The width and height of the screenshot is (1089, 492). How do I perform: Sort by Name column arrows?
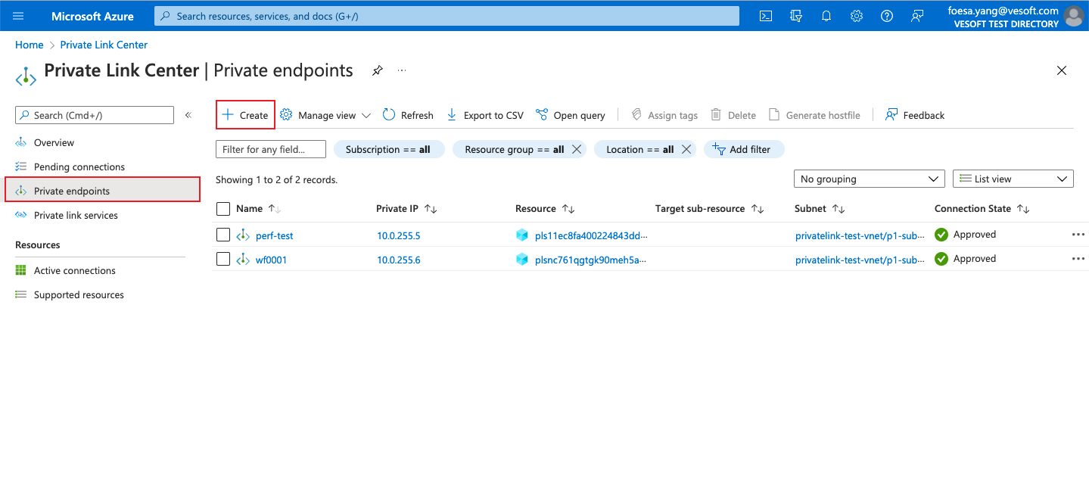(x=275, y=209)
